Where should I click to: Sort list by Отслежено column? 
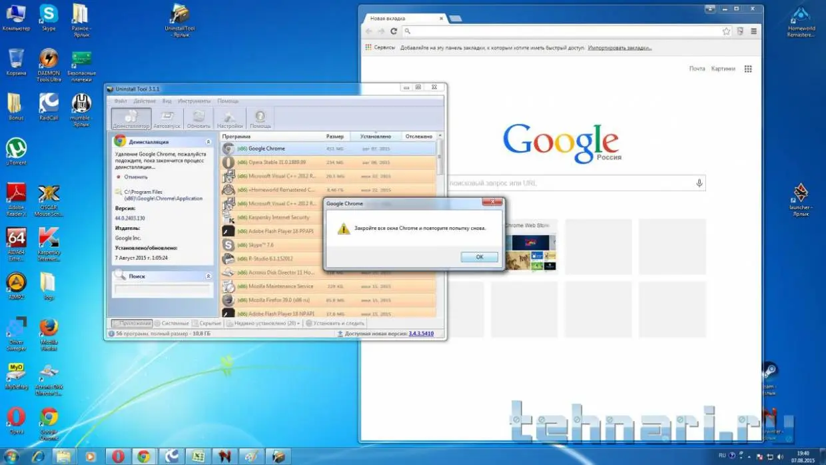[x=419, y=136]
